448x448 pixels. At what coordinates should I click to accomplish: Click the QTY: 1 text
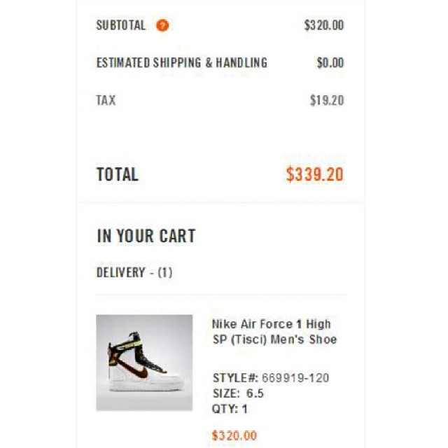[x=230, y=409]
